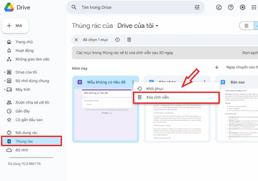The image size is (258, 181).
Task: Create new item with Mới button
Action: 15,26
